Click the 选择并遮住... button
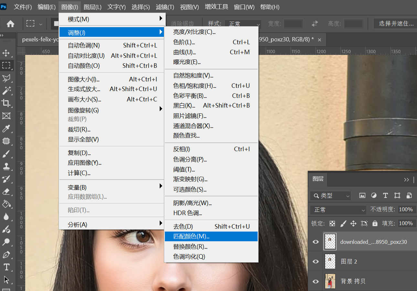The image size is (417, 291). 396,24
